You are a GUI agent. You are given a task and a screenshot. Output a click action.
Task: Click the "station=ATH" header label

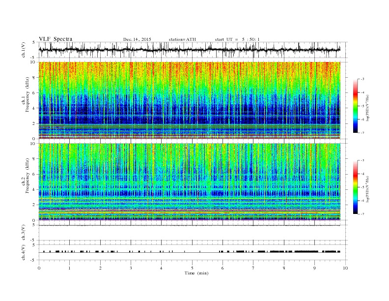(182, 39)
